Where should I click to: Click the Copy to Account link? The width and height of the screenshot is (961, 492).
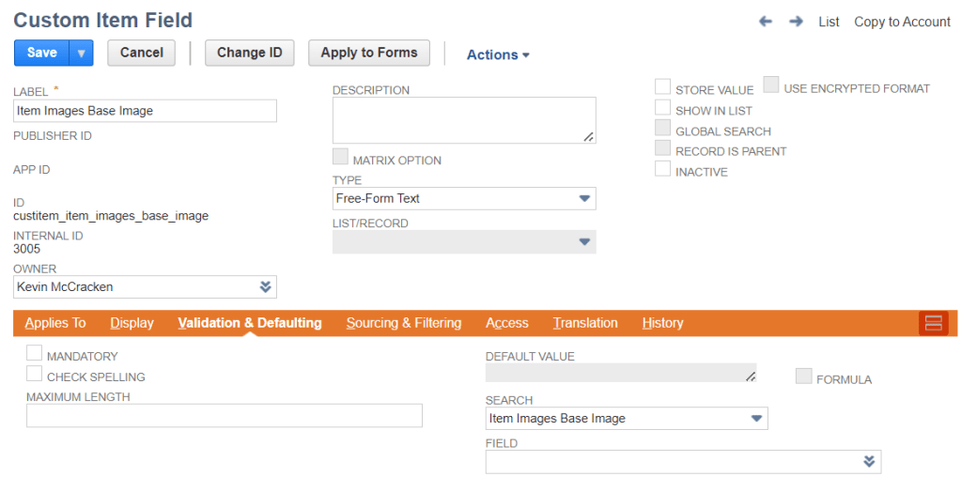tap(902, 22)
